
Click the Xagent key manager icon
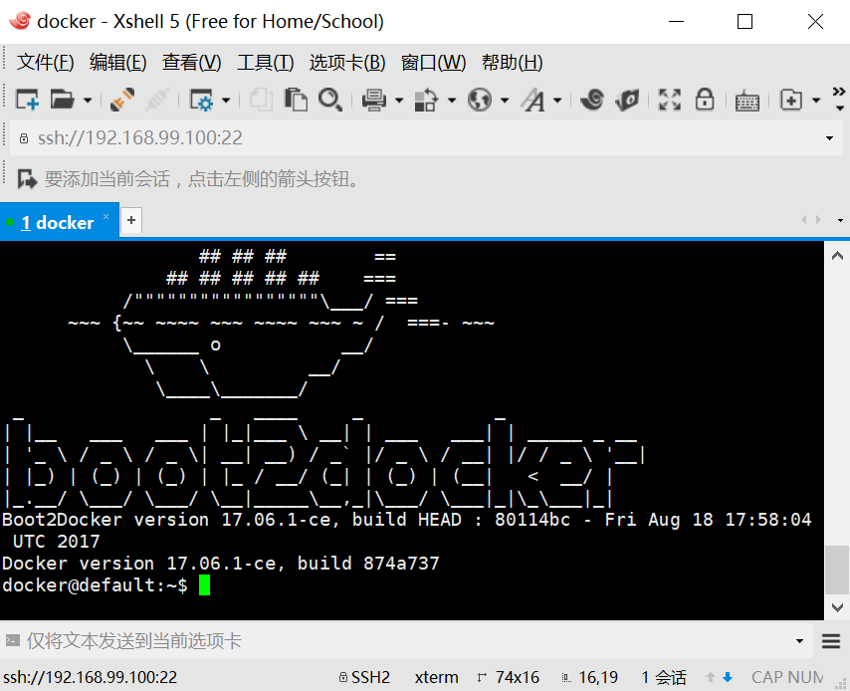[627, 100]
